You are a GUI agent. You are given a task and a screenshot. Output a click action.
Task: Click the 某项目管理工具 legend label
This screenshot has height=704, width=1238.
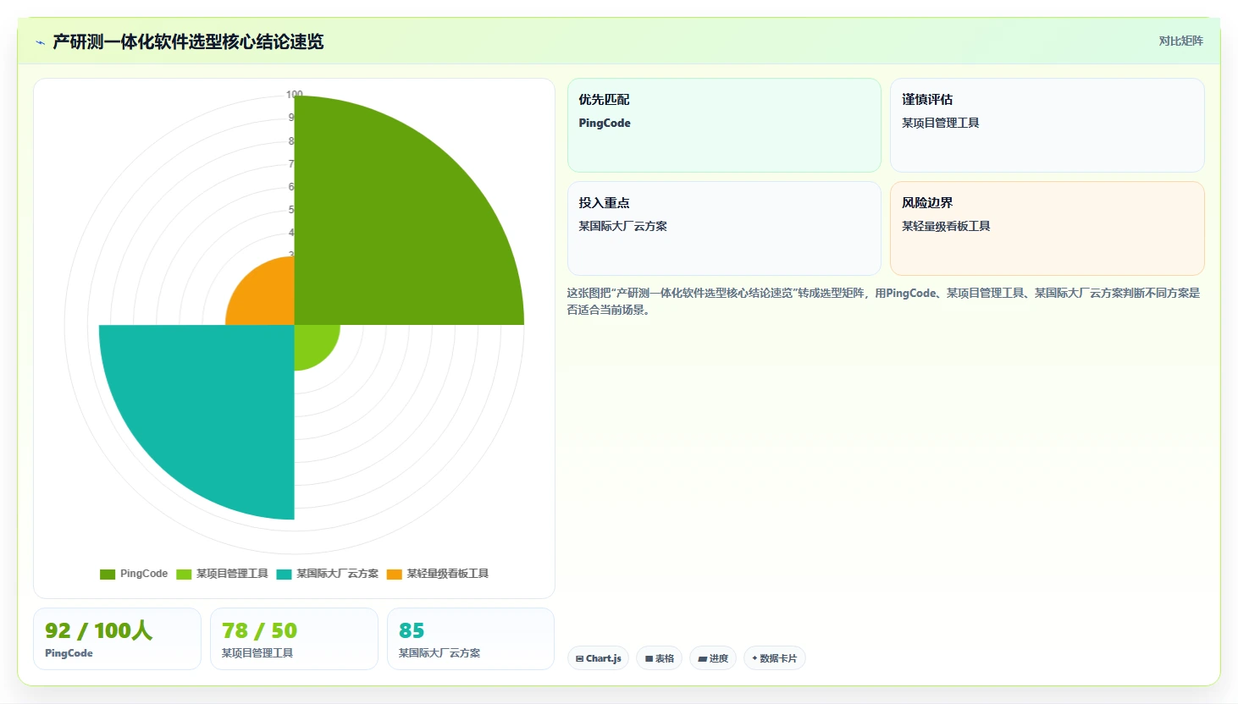[x=232, y=574]
